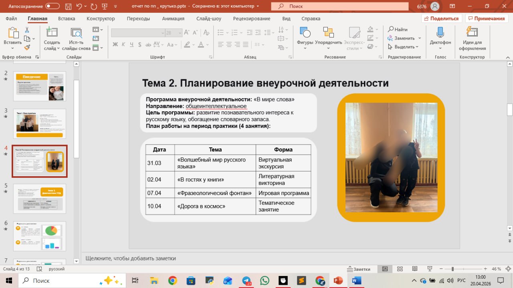Switch to Slide Sorter view

pos(400,269)
